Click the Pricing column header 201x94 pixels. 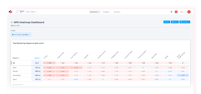pos(45,57)
